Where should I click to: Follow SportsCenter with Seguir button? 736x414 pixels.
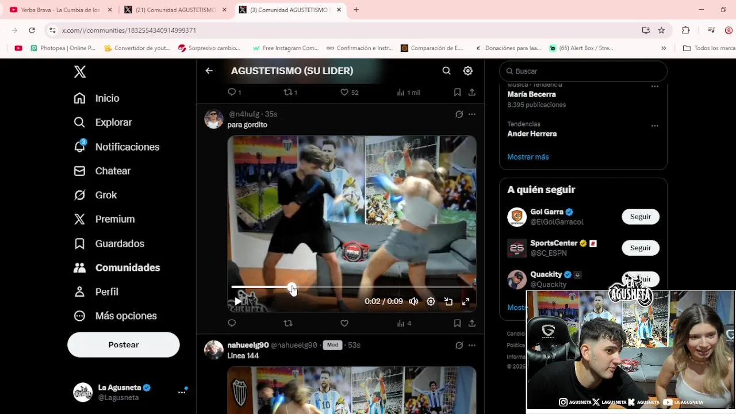(x=640, y=248)
